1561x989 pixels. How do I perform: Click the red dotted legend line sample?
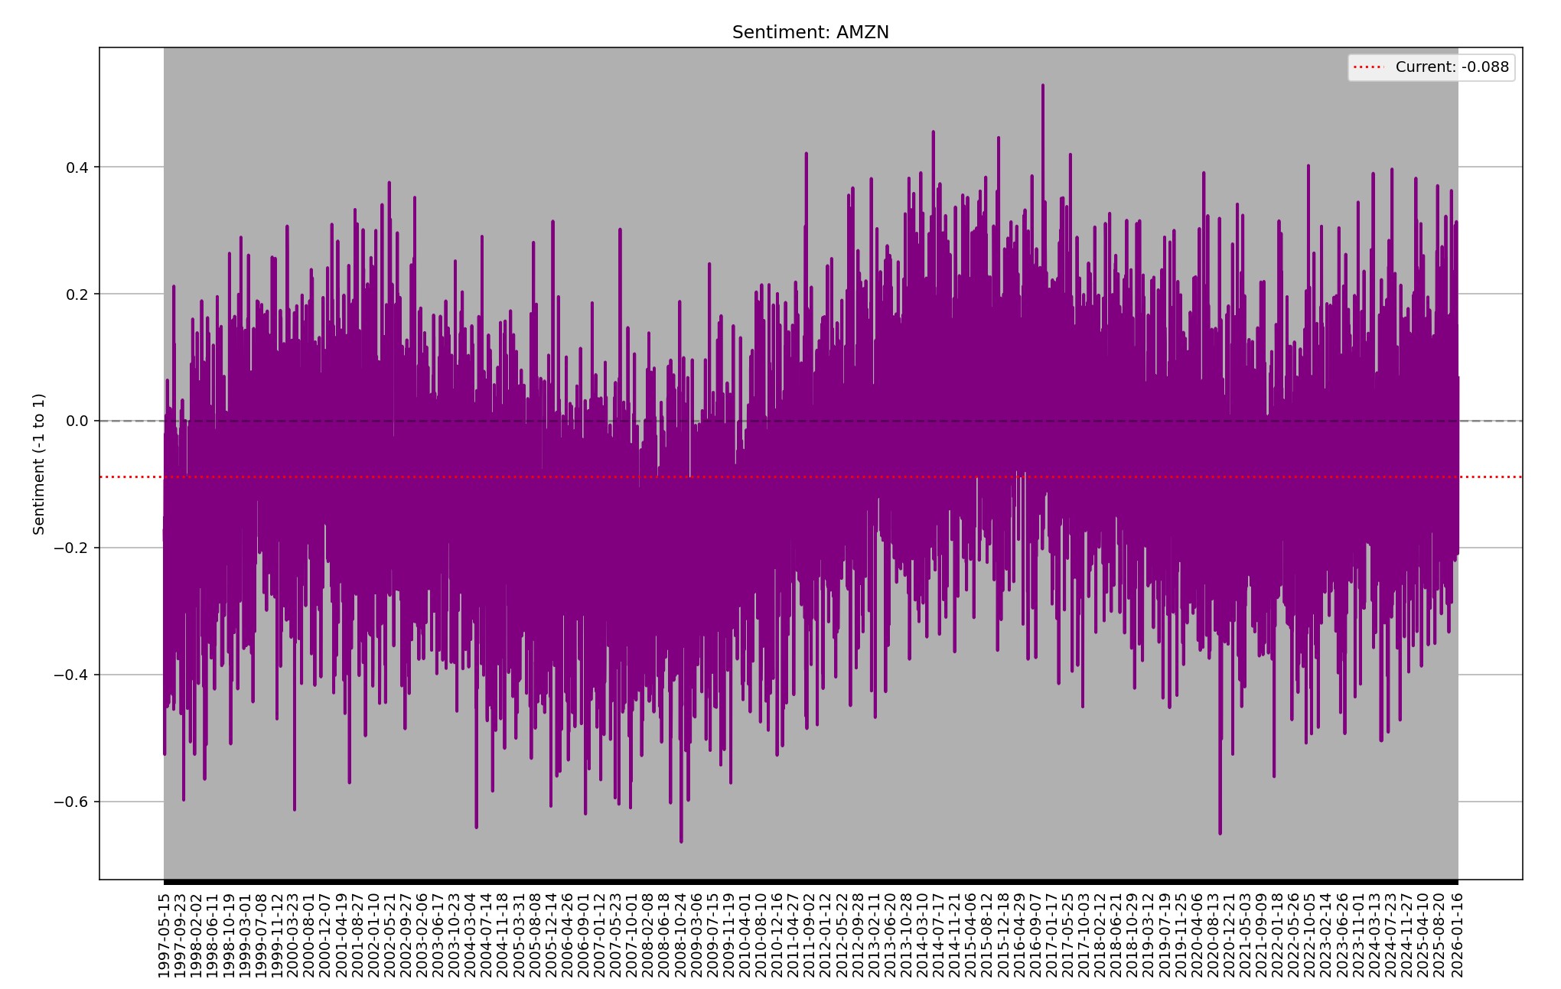point(1368,67)
